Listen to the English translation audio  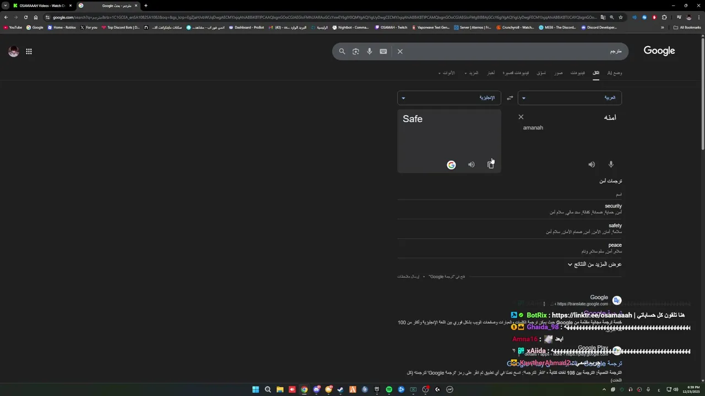(471, 164)
